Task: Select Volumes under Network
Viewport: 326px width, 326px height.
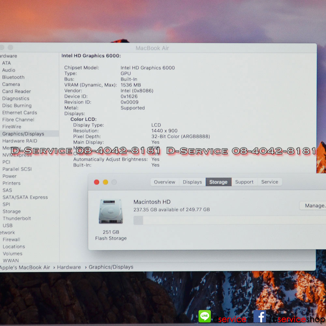Action: point(12,254)
